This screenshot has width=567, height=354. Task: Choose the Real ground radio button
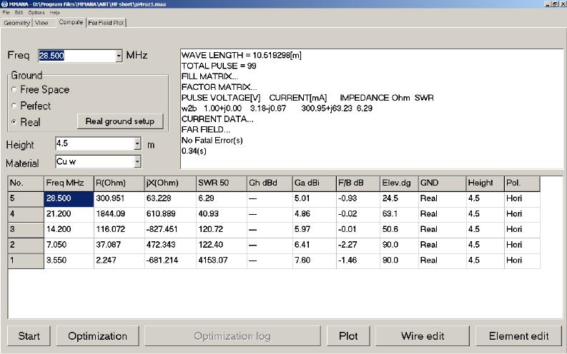click(15, 123)
